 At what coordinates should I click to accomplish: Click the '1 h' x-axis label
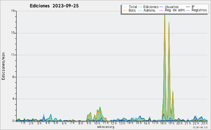click(x=23, y=123)
